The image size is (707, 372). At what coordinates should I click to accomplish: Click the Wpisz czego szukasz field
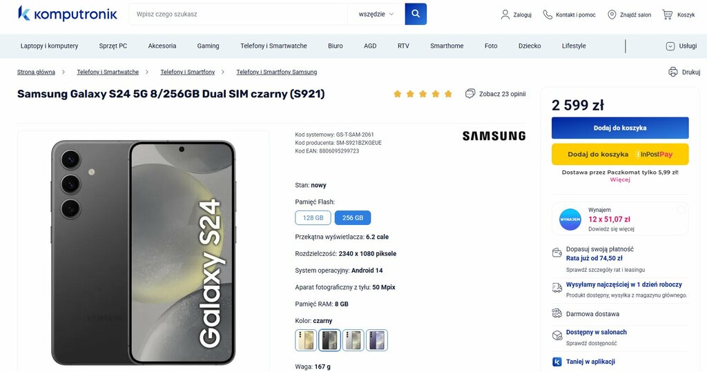pyautogui.click(x=238, y=14)
